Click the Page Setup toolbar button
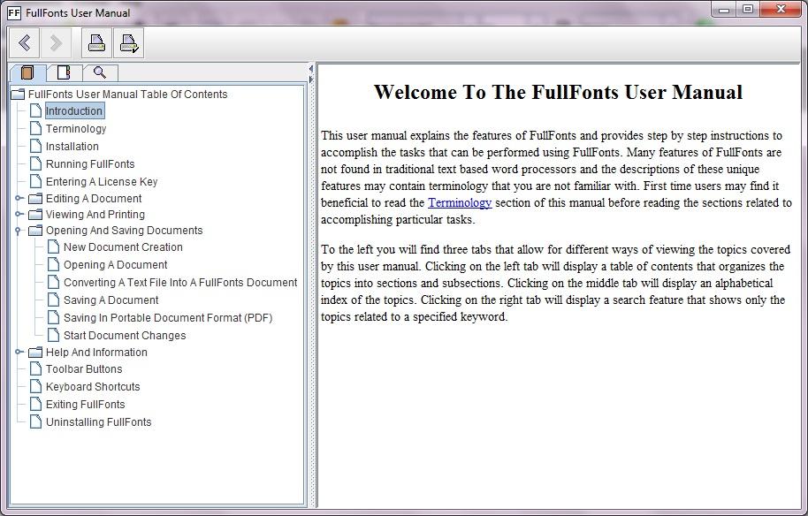This screenshot has width=808, height=516. coord(129,42)
